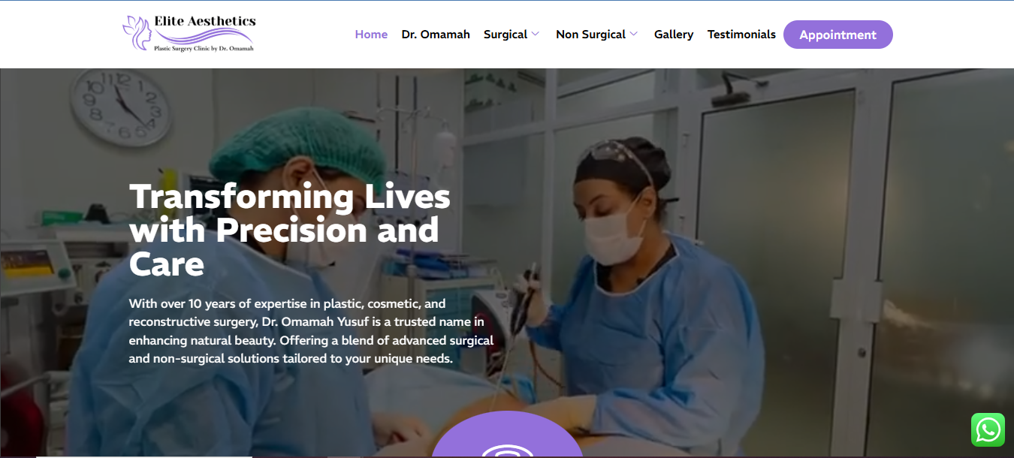Click the hero paragraph about Dr. Omamah Yusuf
The height and width of the screenshot is (458, 1014).
(311, 331)
